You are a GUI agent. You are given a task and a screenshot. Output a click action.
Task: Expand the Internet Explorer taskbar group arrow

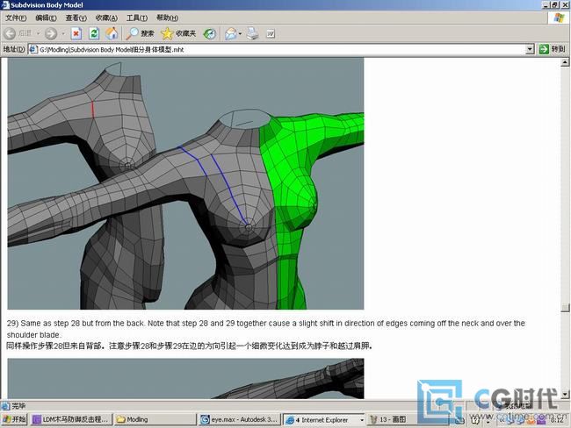[362, 420]
